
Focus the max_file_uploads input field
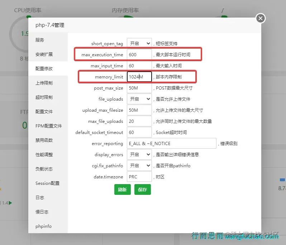click(139, 121)
